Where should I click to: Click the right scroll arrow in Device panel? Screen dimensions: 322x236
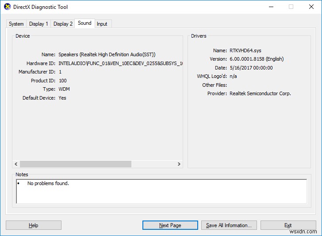179,164
